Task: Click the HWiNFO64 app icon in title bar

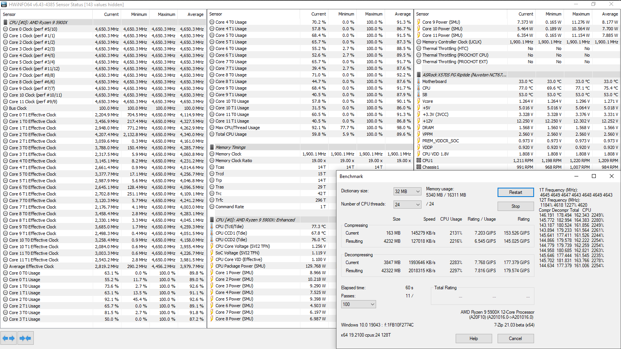Action: coord(4,4)
